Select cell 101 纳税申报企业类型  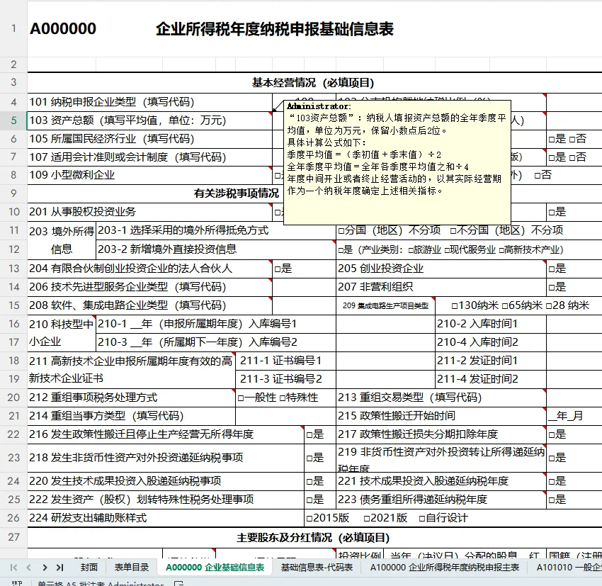[149, 102]
